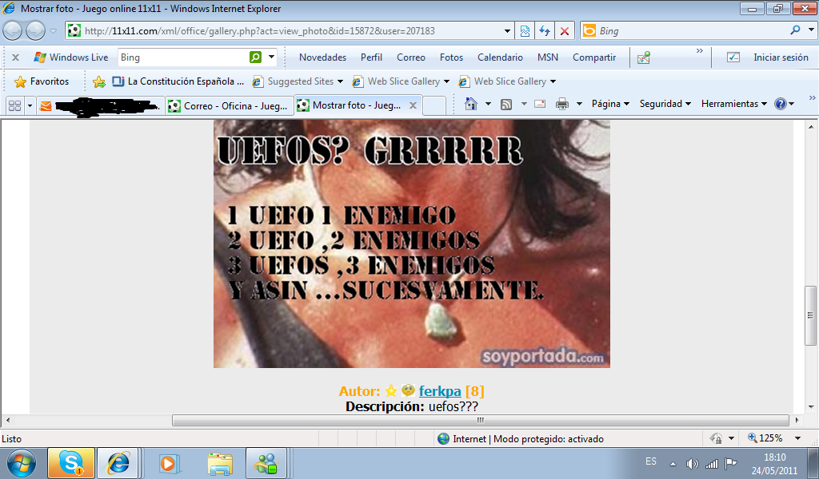The width and height of the screenshot is (819, 479).
Task: Click the Compatibility View icon in address bar
Action: [x=525, y=31]
